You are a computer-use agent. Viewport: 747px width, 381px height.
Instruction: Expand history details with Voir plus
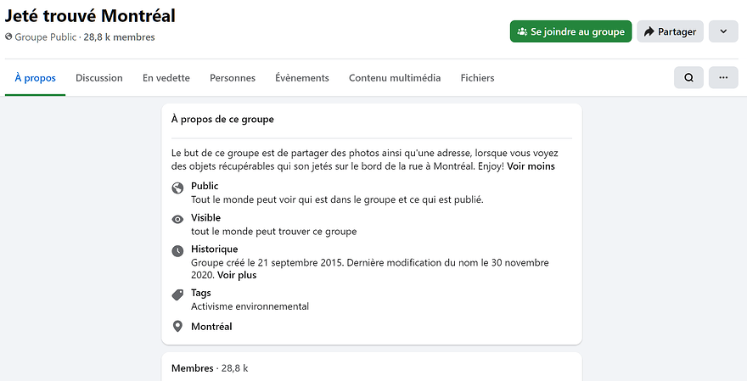237,275
